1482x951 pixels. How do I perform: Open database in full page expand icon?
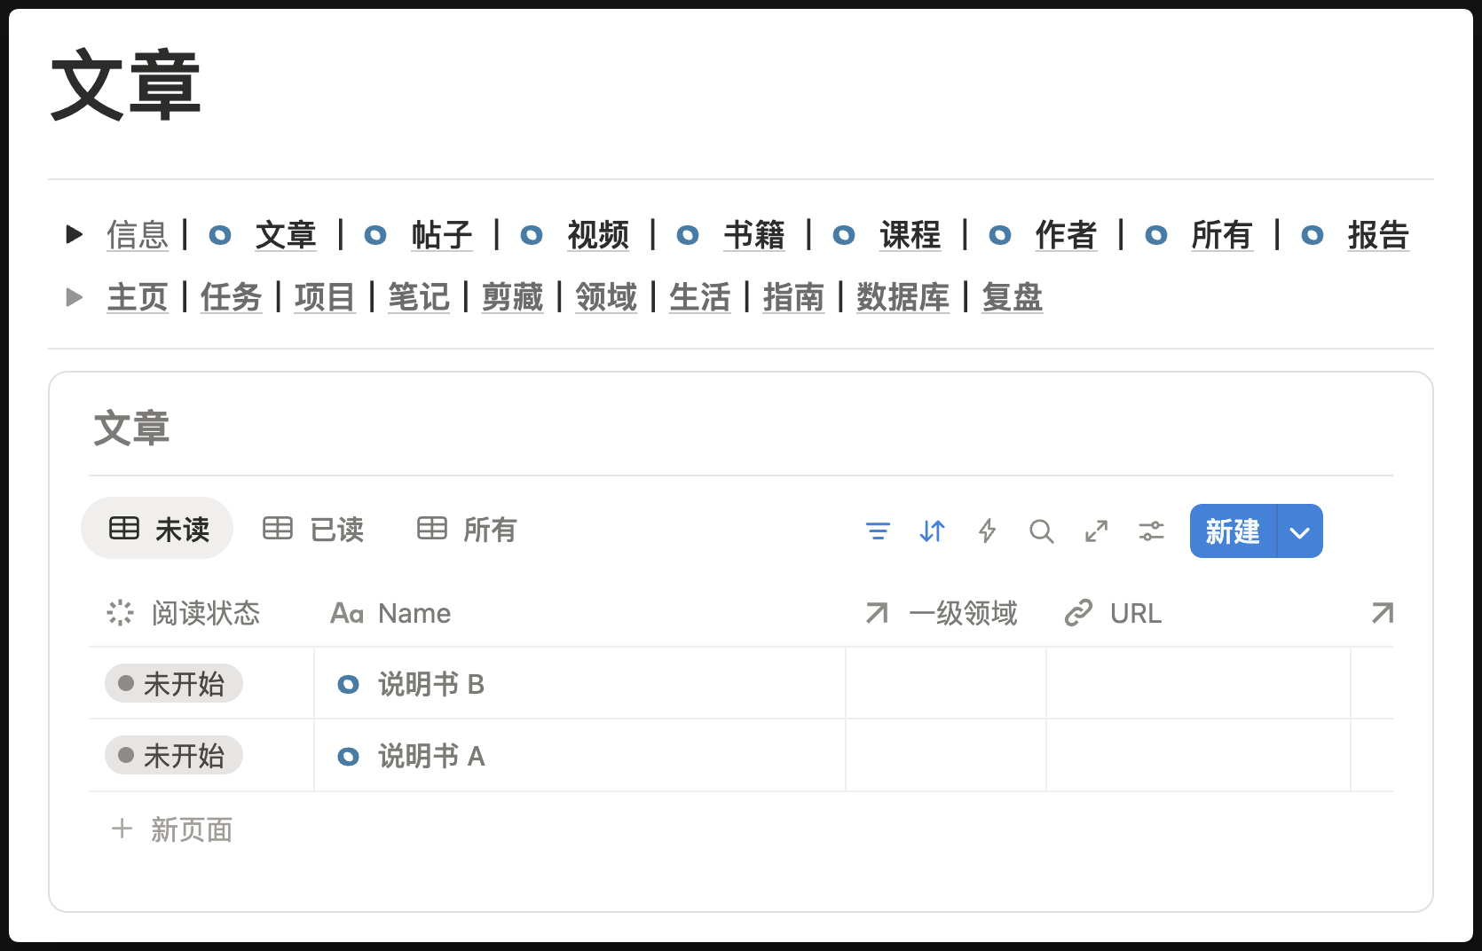tap(1096, 531)
